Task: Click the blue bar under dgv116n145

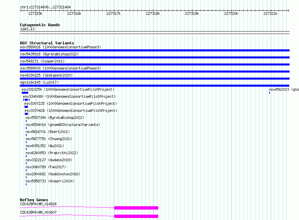Action: pos(155,86)
